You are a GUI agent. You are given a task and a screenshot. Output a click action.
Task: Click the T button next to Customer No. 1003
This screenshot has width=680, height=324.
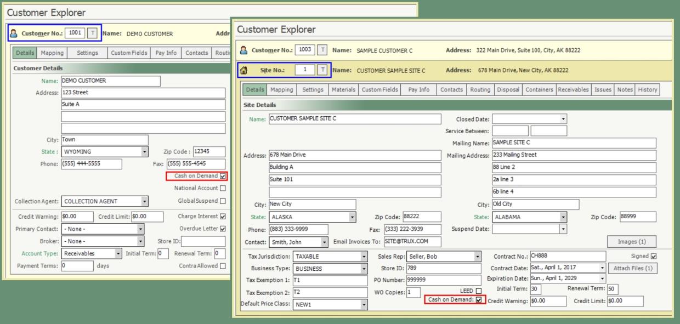(x=322, y=50)
